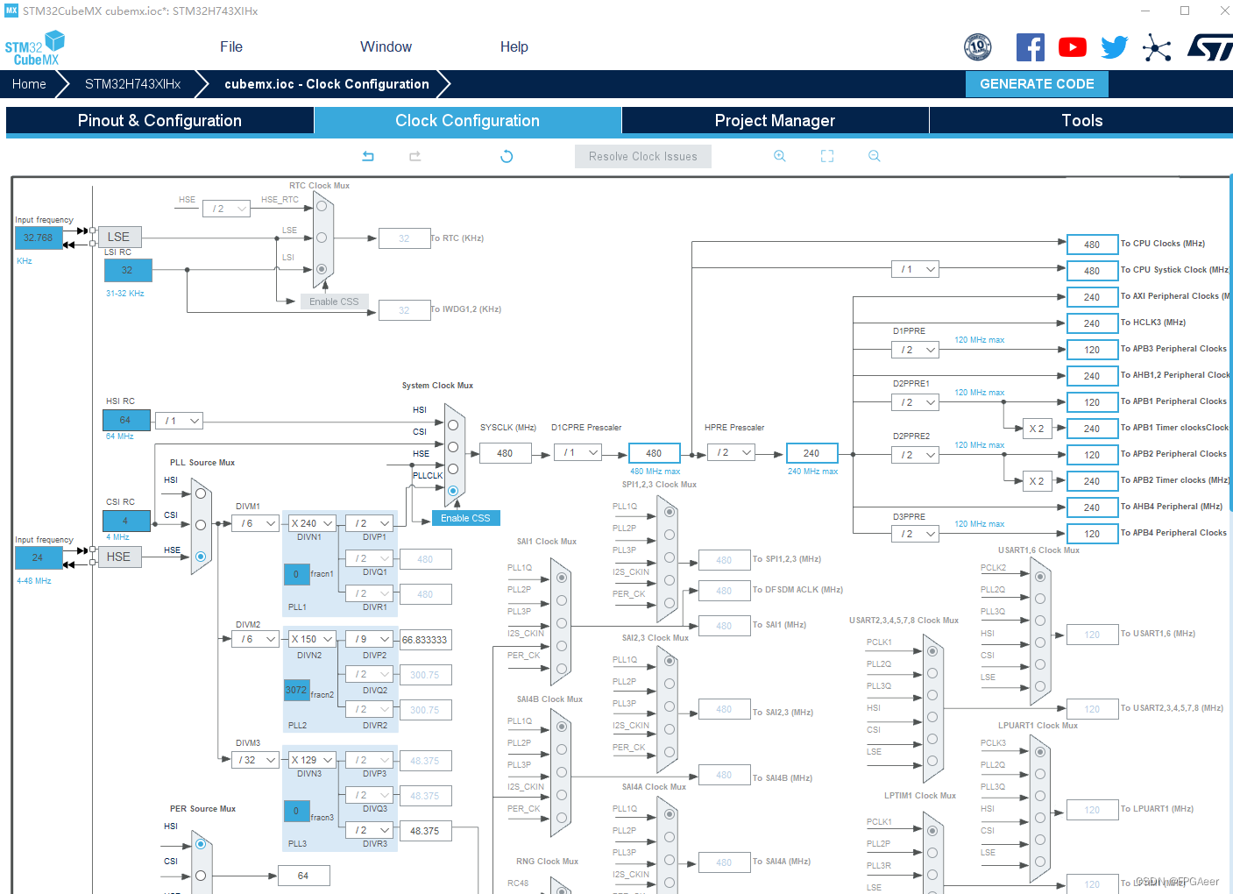Select HSE radio in PLL Source Mux
Viewport: 1233px width, 894px height.
click(x=201, y=557)
